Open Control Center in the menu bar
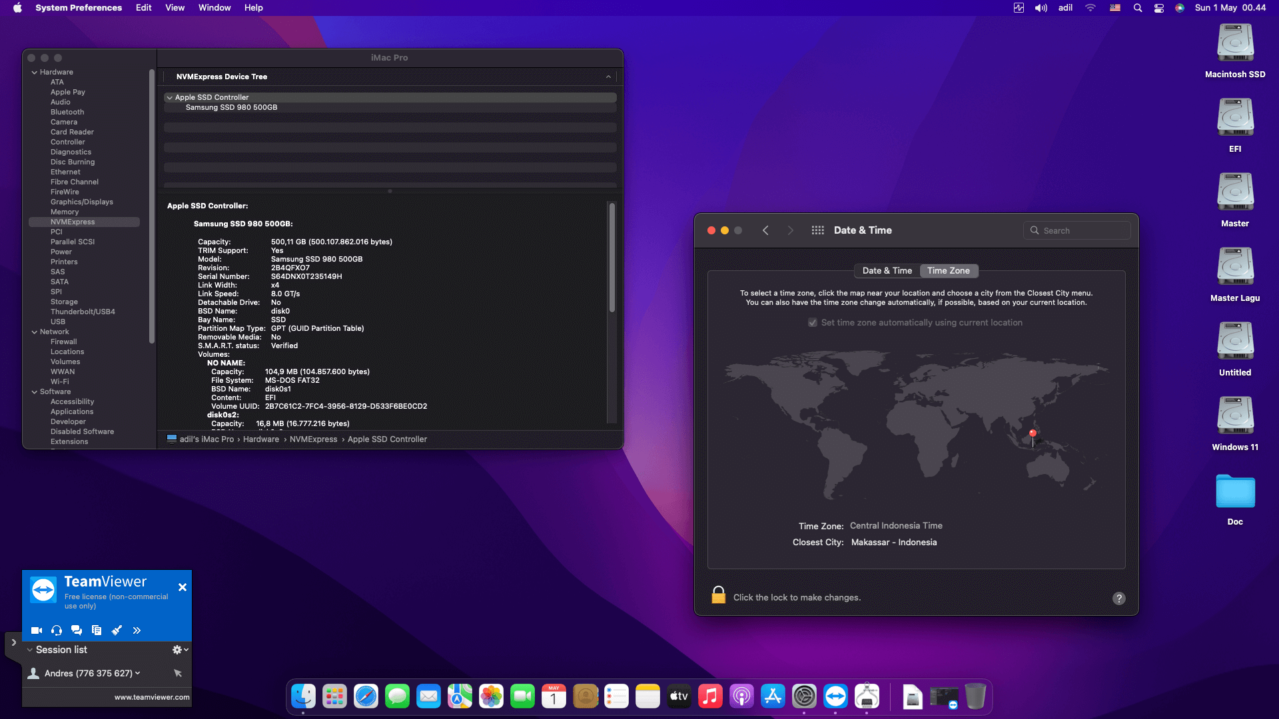Screen dimensions: 1279x719 [x=1159, y=8]
